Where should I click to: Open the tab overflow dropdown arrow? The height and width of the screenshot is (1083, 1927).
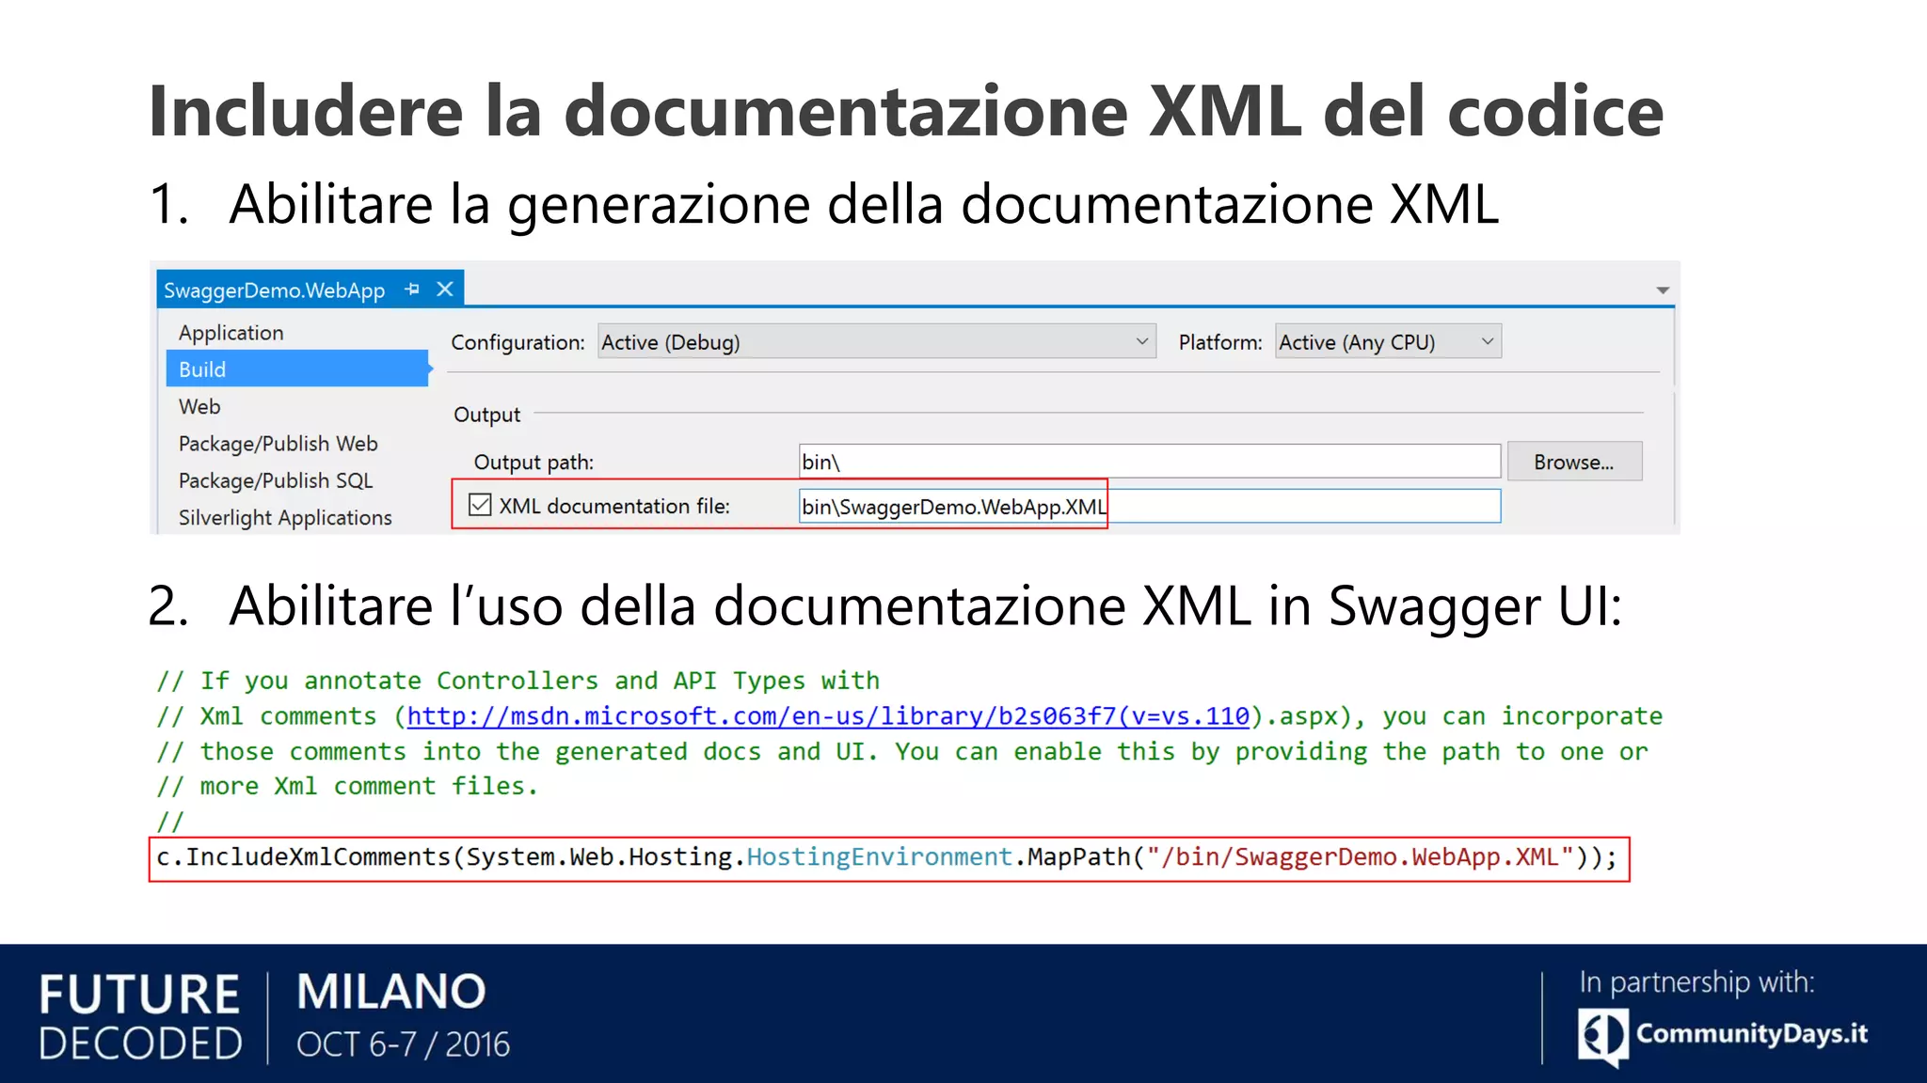[x=1663, y=290]
